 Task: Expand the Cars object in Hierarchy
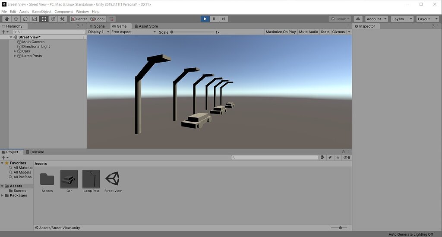[15, 51]
